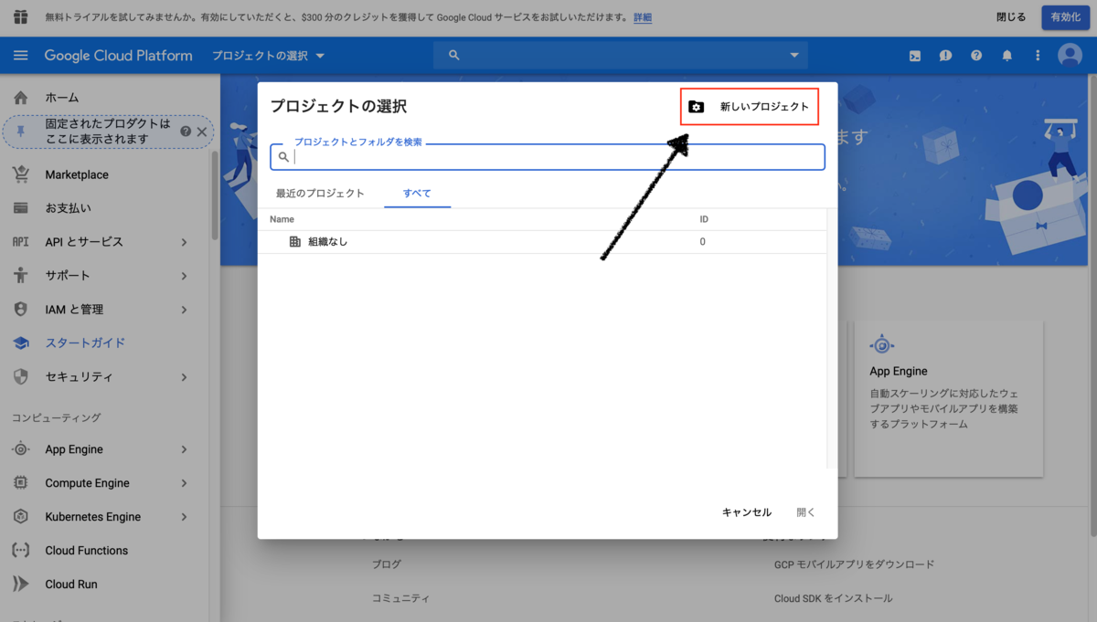Expand the App Engine submenu chevron

tap(184, 449)
